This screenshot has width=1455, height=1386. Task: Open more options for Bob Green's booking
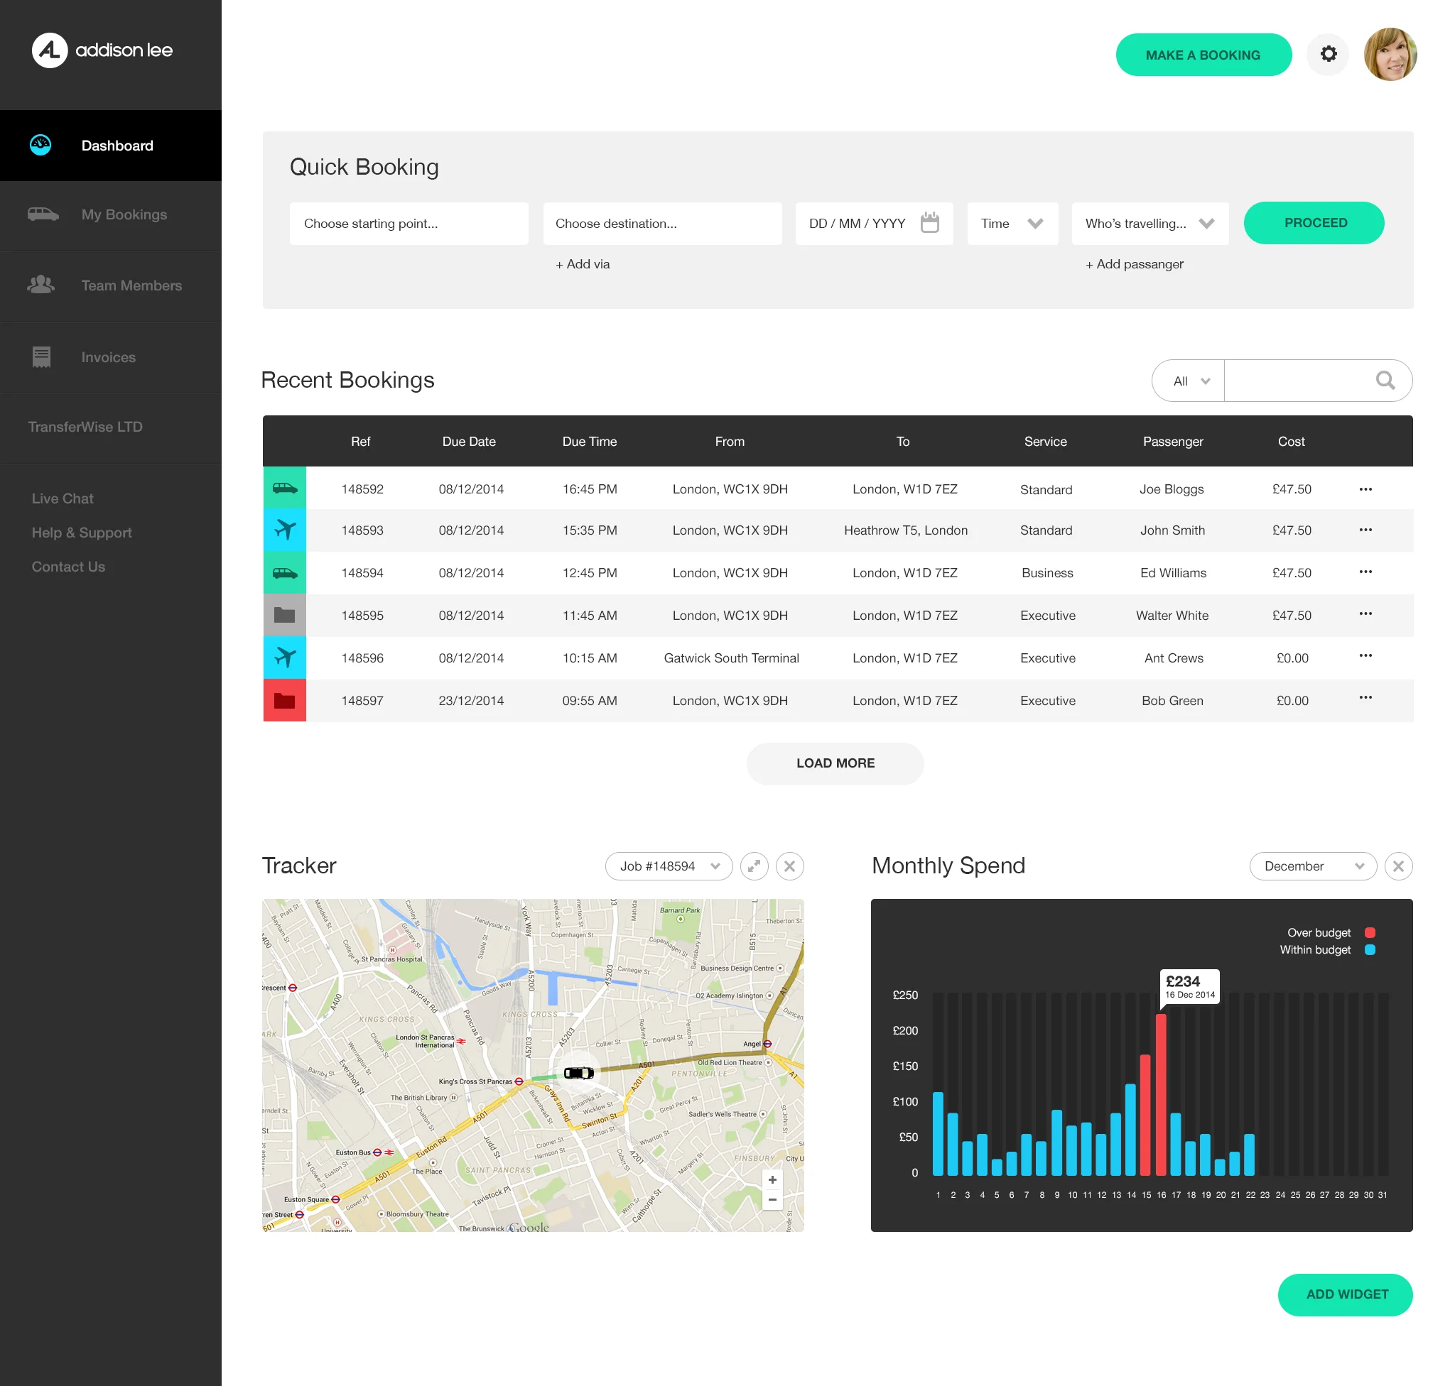pyautogui.click(x=1365, y=698)
